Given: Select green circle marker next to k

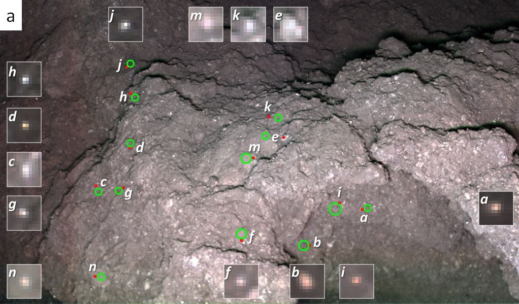Looking at the screenshot, I should coord(278,118).
